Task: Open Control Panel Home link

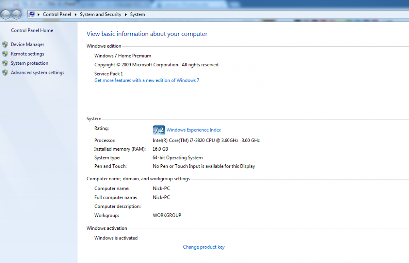Action: pyautogui.click(x=32, y=30)
